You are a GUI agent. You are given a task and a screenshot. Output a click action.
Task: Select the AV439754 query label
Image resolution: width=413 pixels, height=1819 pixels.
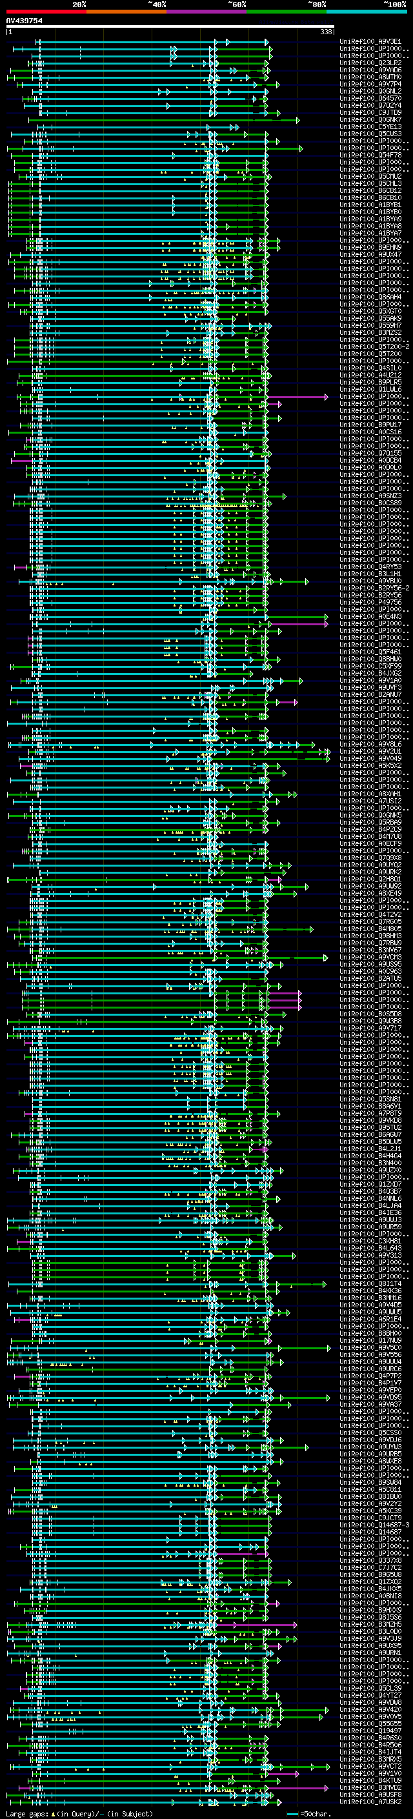click(24, 21)
